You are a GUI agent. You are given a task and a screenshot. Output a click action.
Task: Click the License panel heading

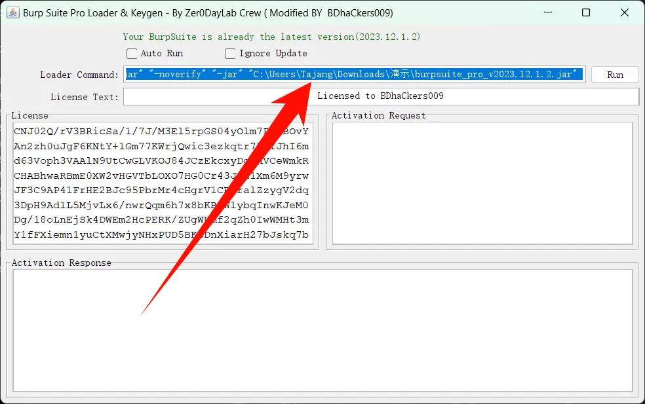click(x=30, y=116)
